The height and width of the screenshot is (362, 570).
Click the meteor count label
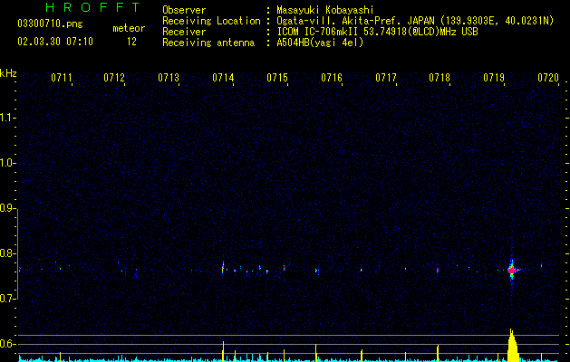pos(129,28)
